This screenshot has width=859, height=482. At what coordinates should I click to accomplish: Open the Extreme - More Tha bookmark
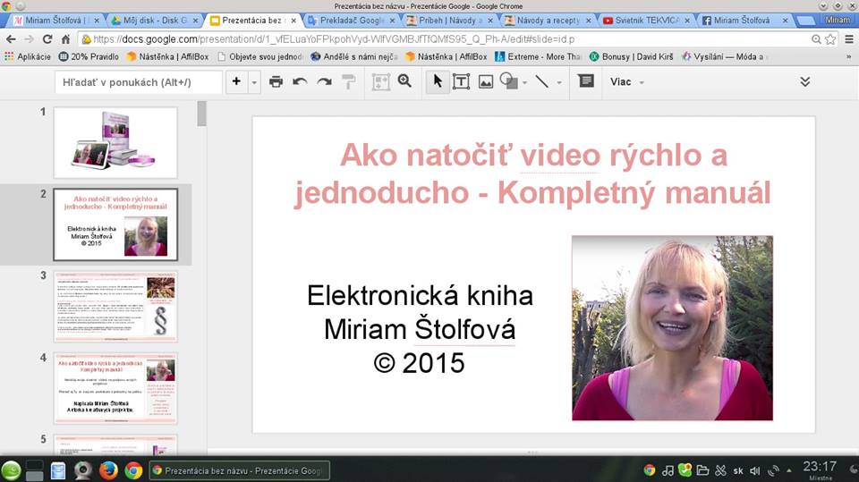click(x=538, y=56)
